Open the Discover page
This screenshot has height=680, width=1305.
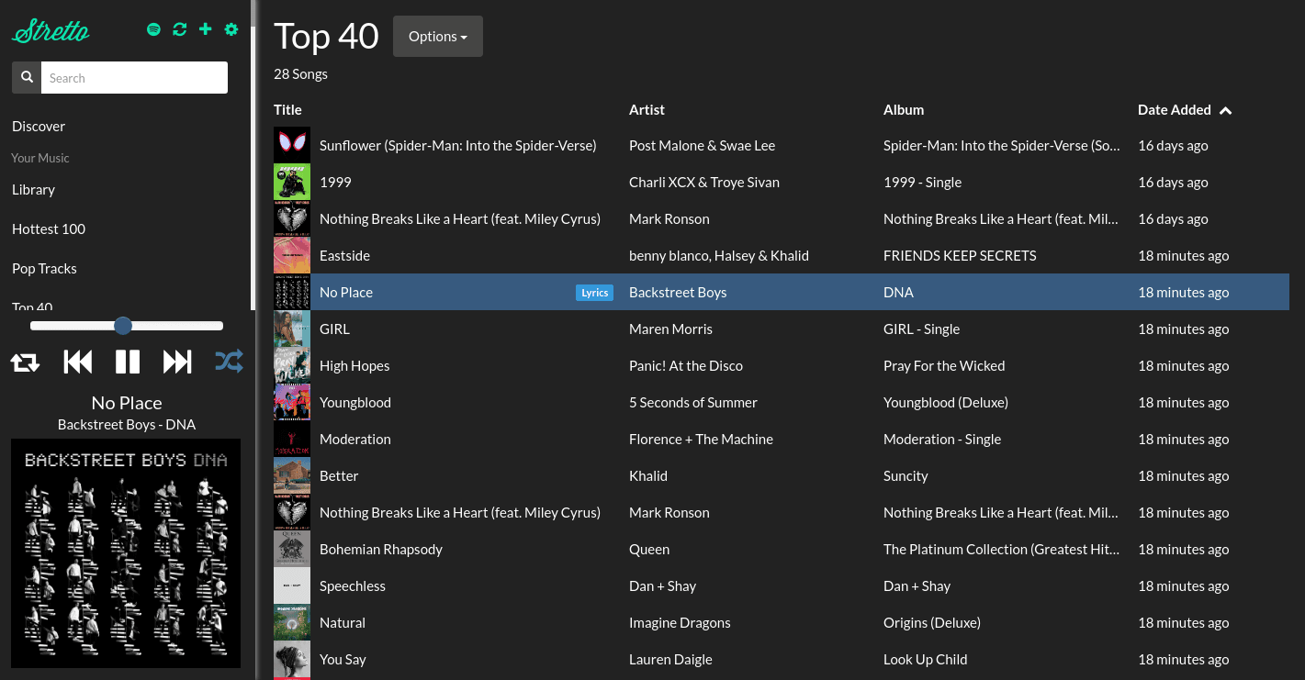[39, 126]
